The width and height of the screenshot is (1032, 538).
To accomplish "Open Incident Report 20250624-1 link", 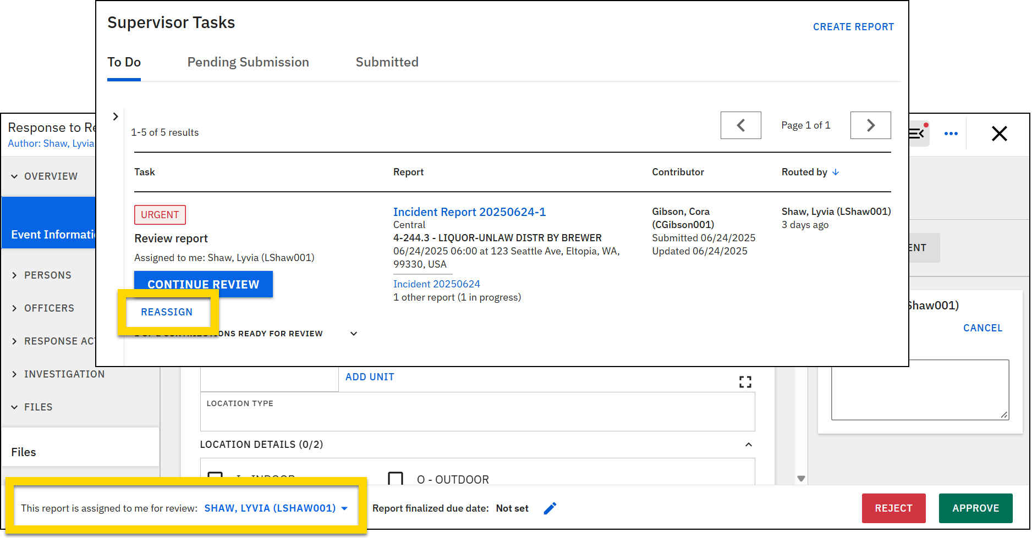I will [x=469, y=212].
